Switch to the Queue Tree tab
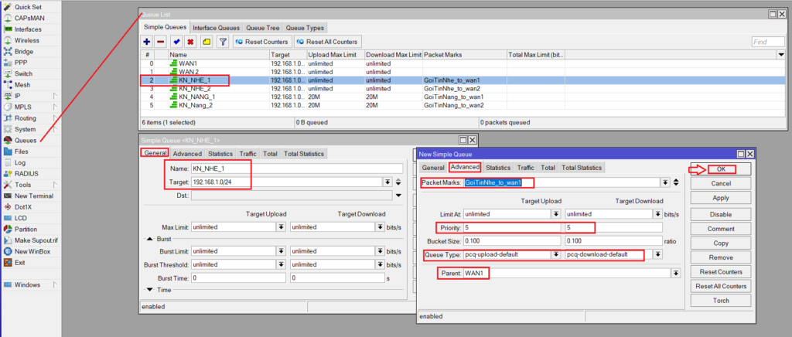The height and width of the screenshot is (337, 792). [263, 27]
